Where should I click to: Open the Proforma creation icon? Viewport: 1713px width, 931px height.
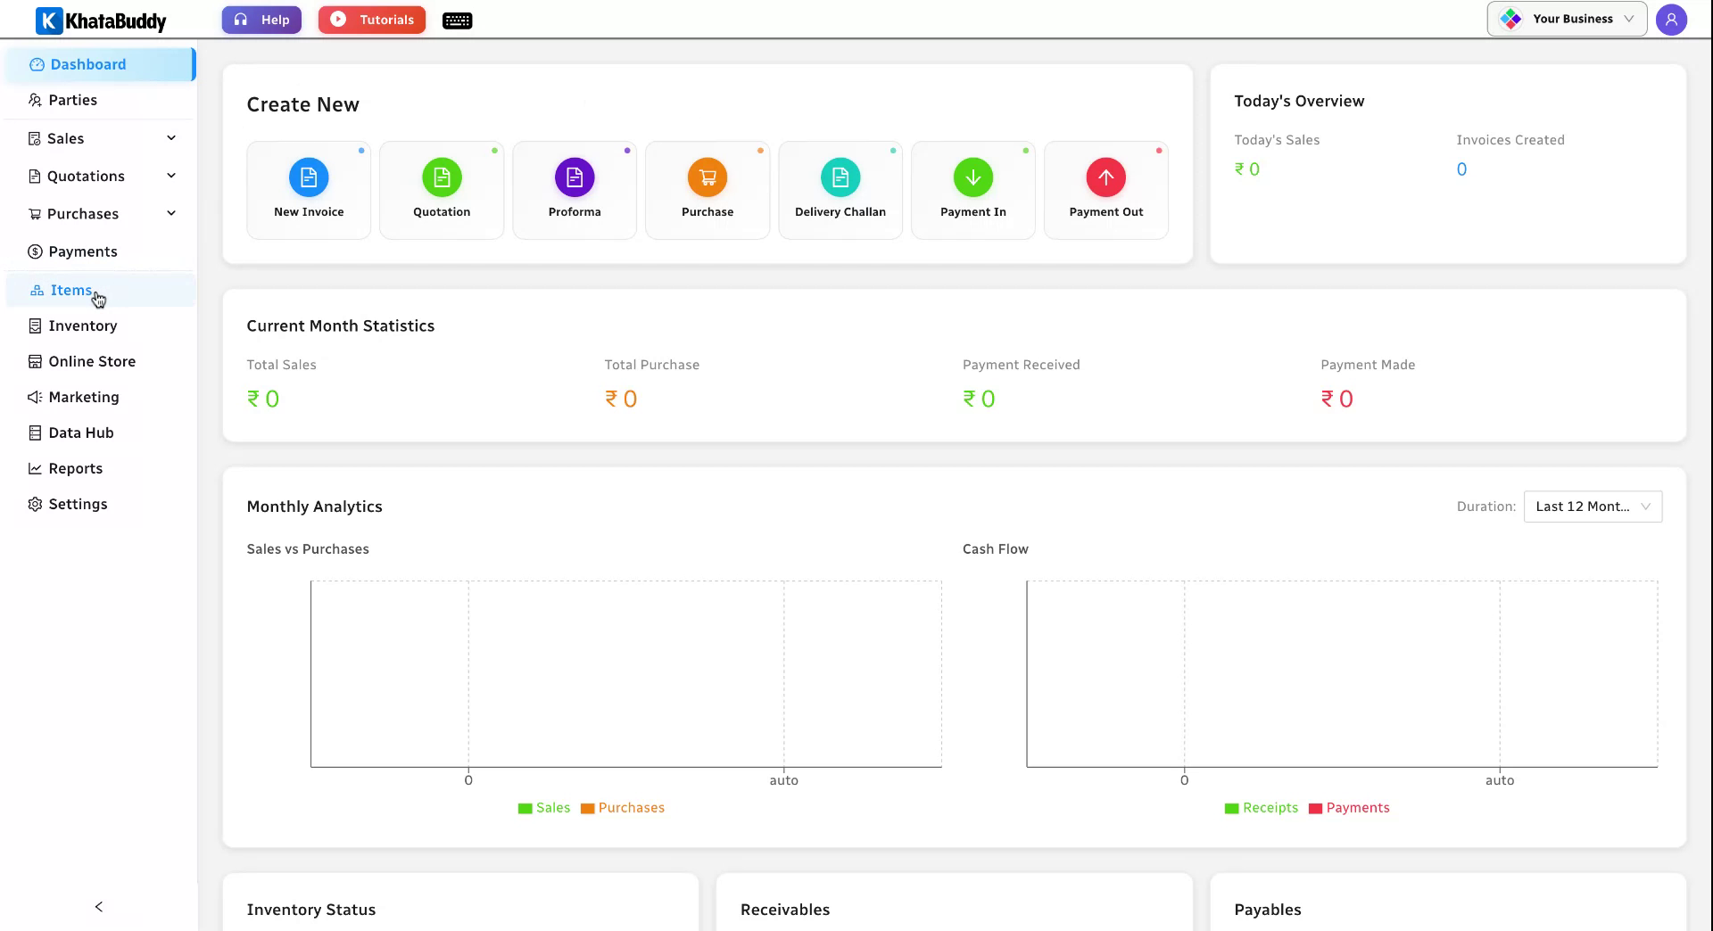point(575,177)
